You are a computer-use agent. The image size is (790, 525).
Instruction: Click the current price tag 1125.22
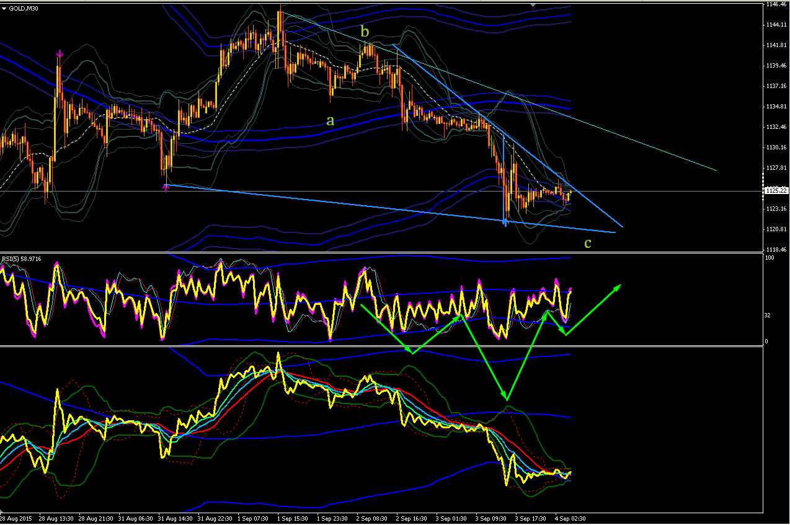(776, 190)
